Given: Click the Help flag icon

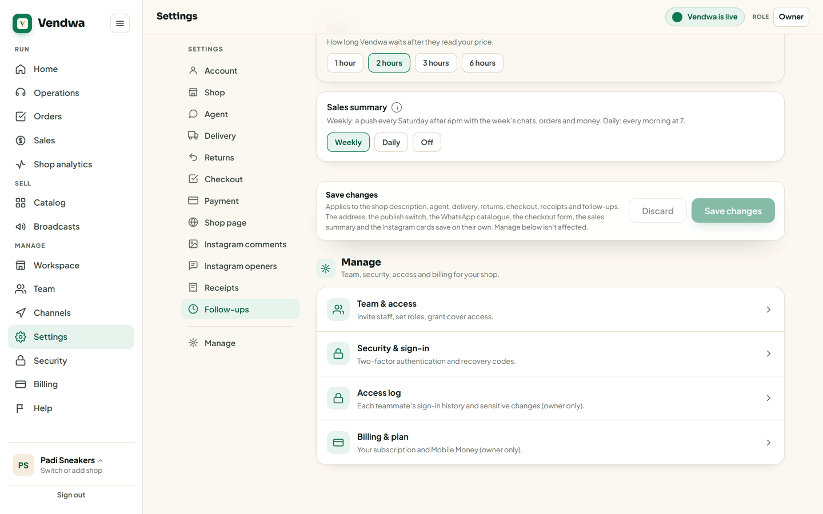Looking at the screenshot, I should [x=21, y=408].
